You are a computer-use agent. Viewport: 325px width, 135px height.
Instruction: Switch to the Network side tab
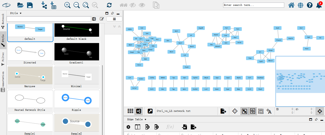click(3, 21)
